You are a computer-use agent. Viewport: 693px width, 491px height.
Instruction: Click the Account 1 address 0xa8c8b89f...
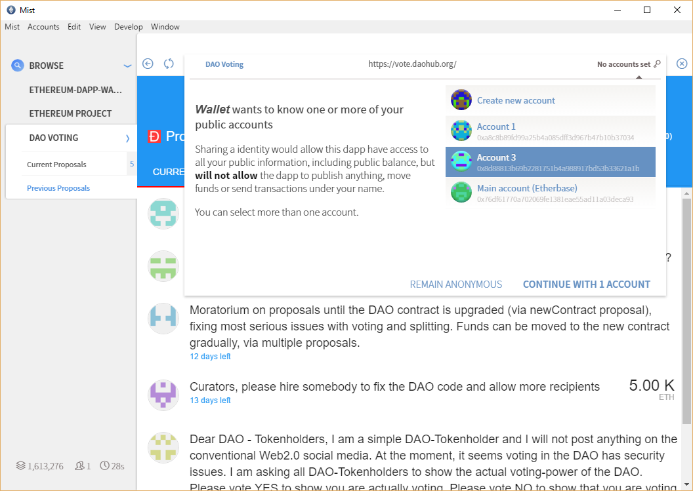(555, 138)
